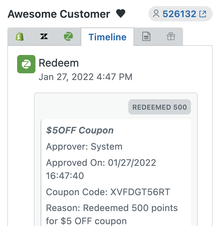The width and height of the screenshot is (220, 226).
Task: Click the Redeem event title
Action: point(59,63)
